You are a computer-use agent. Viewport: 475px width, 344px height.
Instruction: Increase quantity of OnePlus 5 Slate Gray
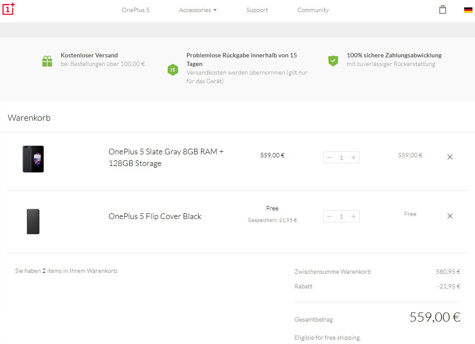(x=353, y=157)
